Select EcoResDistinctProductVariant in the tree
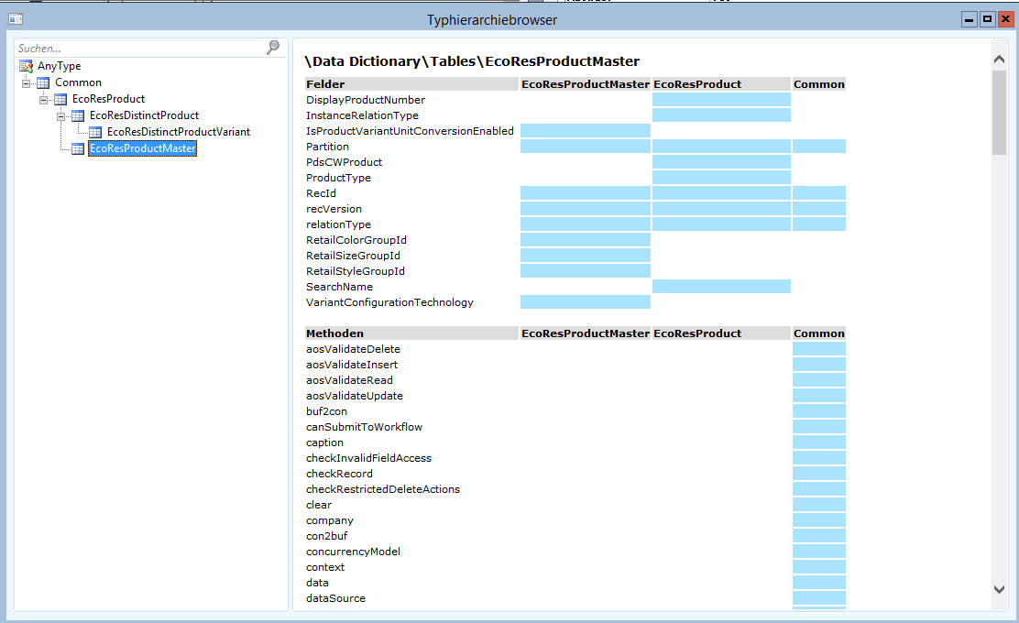1019x623 pixels. (x=179, y=132)
